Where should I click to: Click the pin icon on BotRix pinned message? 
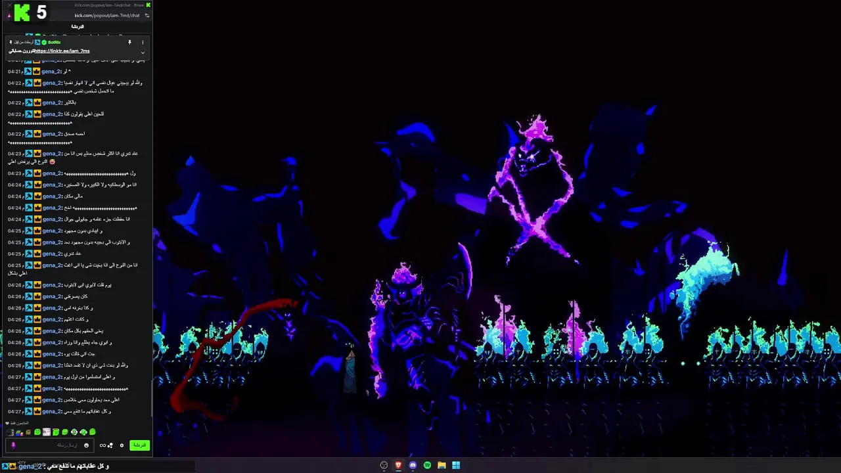tap(129, 42)
